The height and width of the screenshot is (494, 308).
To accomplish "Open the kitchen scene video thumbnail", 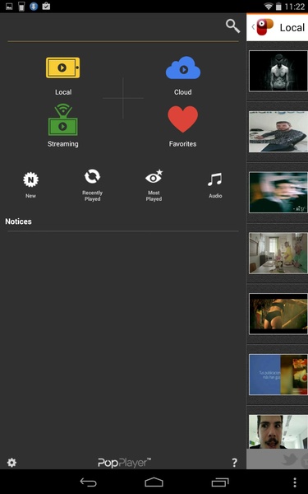I will [x=278, y=253].
